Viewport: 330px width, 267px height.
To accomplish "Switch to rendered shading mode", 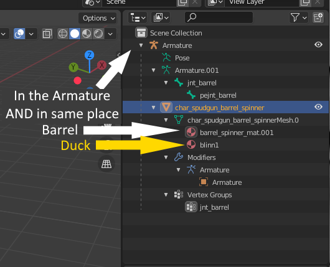I will 98,34.
